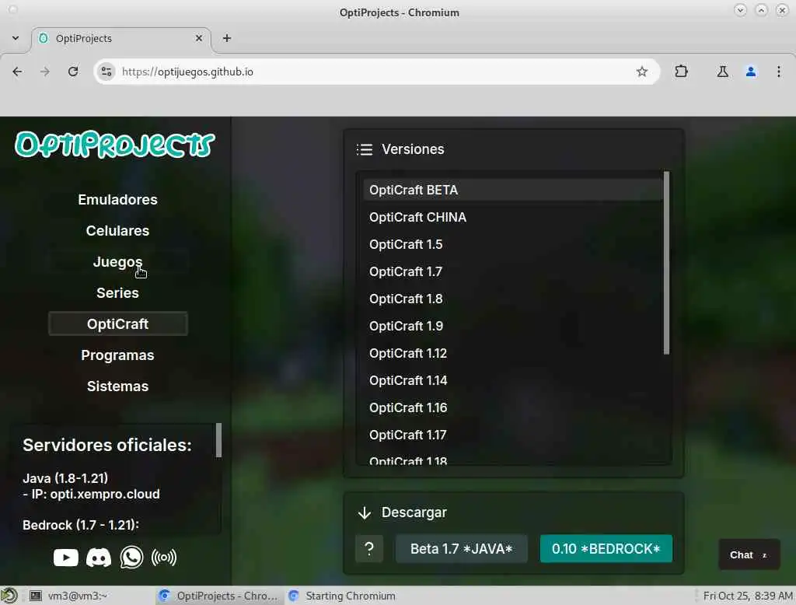This screenshot has height=605, width=796.
Task: Select OptiCraft in sidebar
Action: pos(118,324)
